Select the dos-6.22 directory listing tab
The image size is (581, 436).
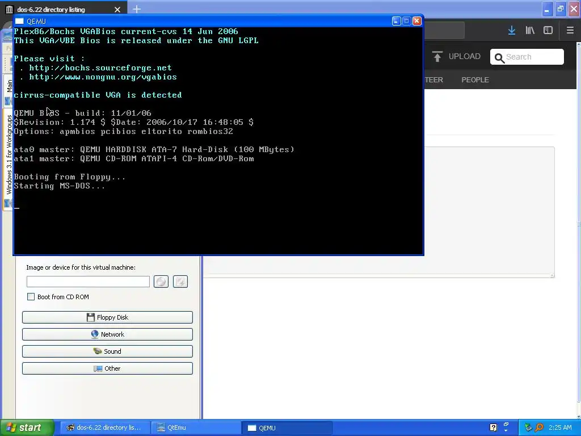[x=64, y=9]
